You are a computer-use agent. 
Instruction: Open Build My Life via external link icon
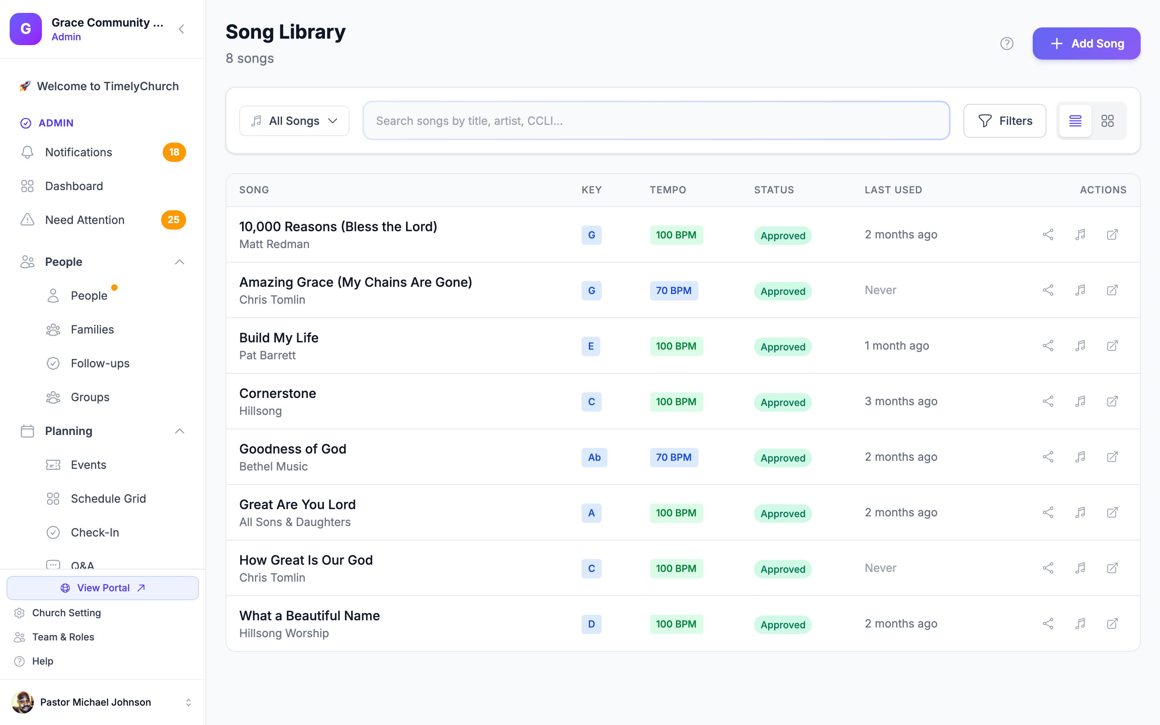(x=1112, y=346)
